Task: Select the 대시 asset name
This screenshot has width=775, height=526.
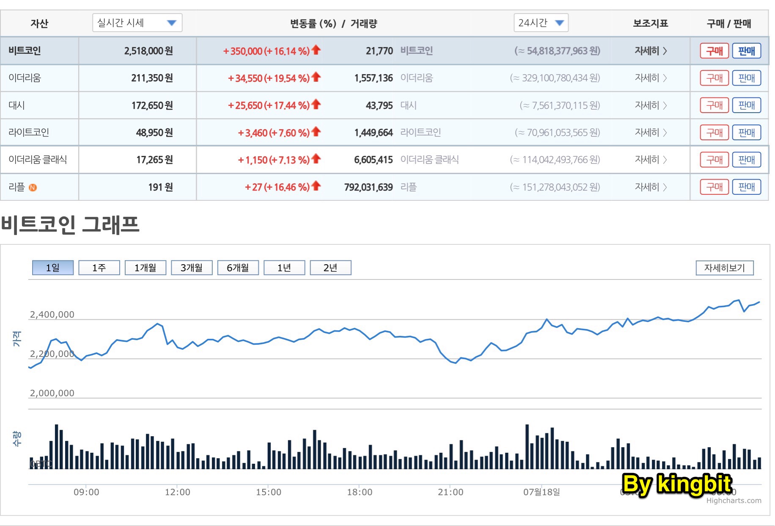Action: [x=16, y=105]
